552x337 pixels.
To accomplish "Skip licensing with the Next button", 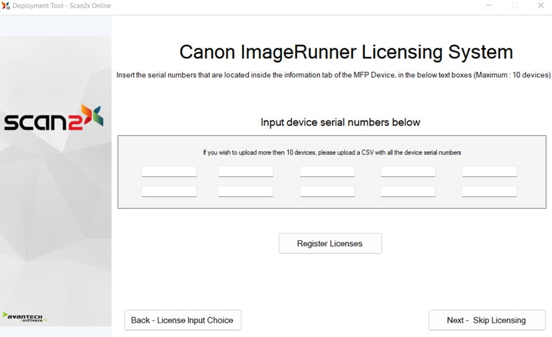I will [486, 320].
